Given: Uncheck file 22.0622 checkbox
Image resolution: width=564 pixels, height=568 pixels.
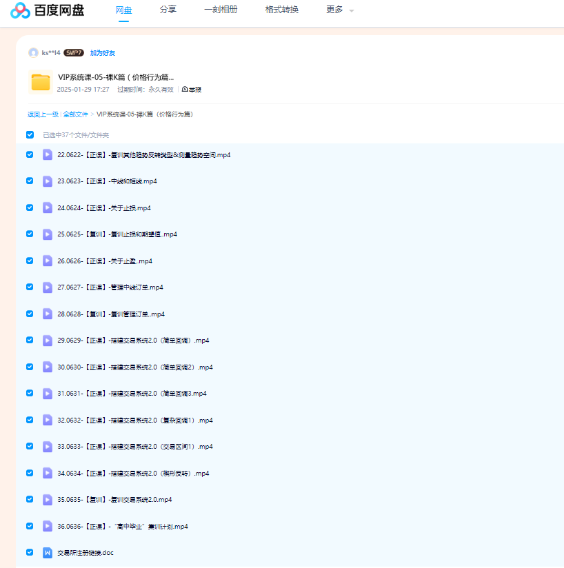Looking at the screenshot, I should pyautogui.click(x=30, y=154).
